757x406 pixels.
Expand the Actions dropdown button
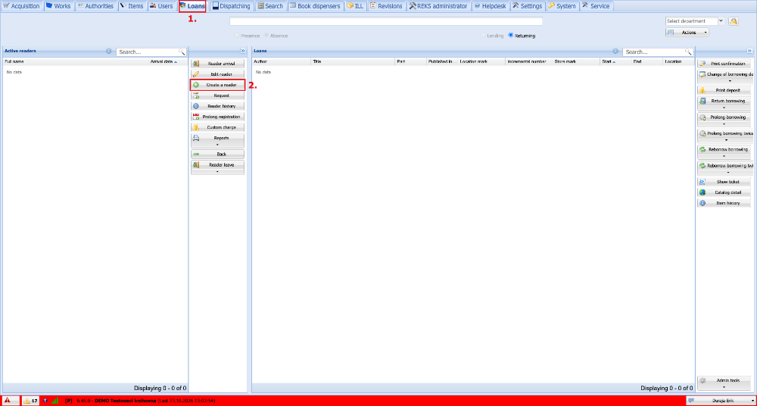point(687,33)
